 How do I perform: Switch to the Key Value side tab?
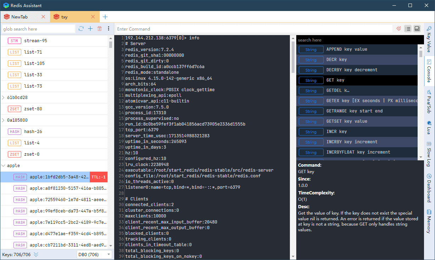[x=429, y=39]
